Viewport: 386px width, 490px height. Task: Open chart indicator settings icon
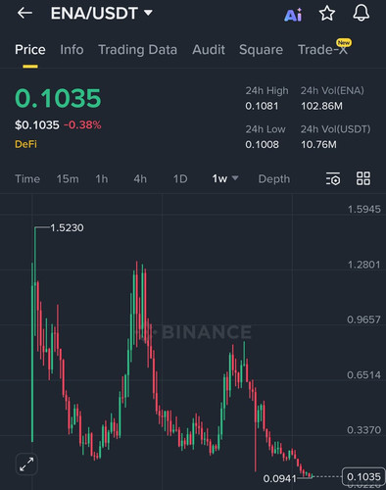coord(333,178)
